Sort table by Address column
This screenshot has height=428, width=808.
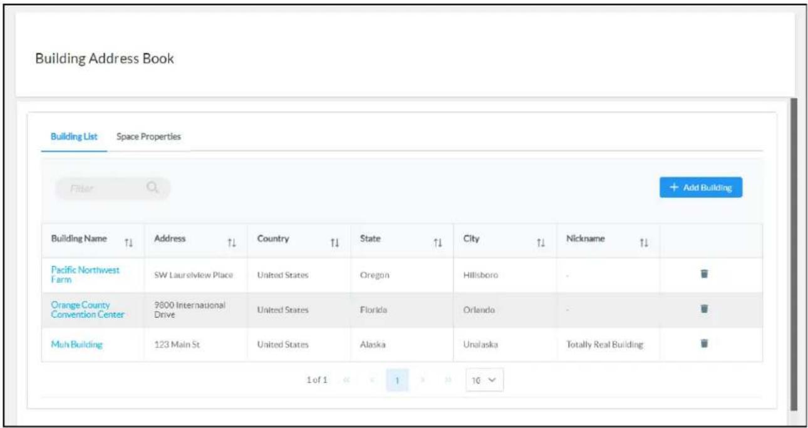pos(232,242)
